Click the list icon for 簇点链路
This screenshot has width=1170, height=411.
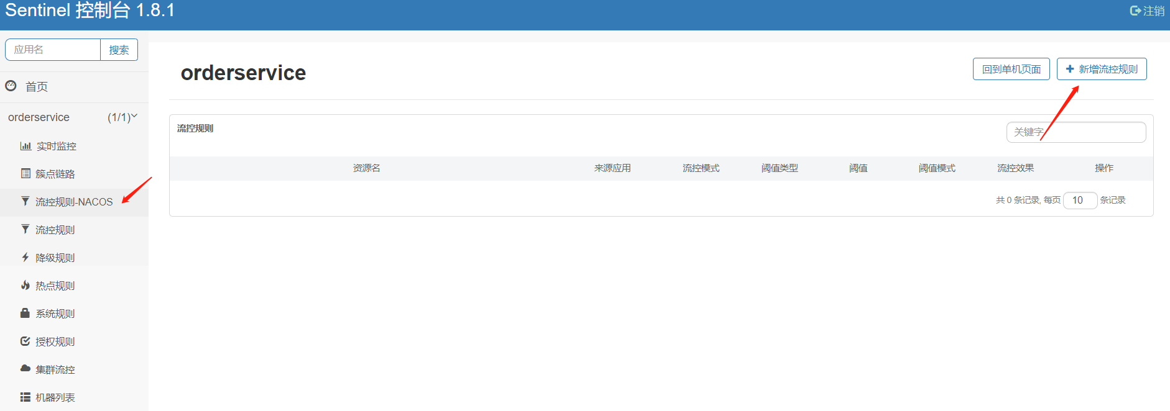pos(25,173)
